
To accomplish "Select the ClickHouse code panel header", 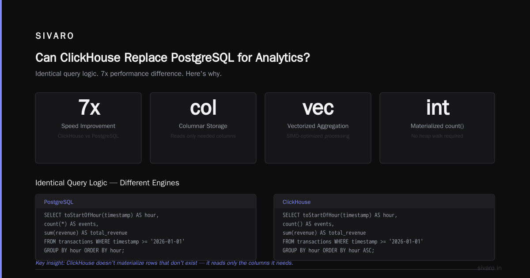I will coord(384,202).
